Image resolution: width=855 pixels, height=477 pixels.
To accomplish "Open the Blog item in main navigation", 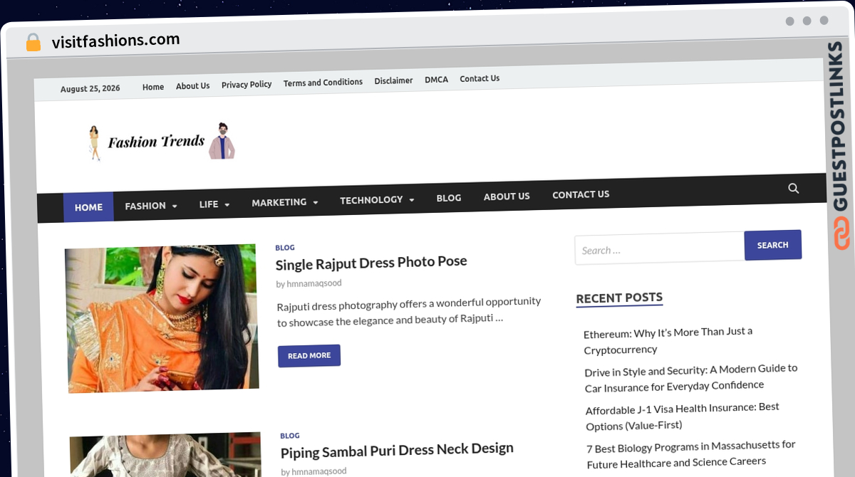I will tap(449, 198).
